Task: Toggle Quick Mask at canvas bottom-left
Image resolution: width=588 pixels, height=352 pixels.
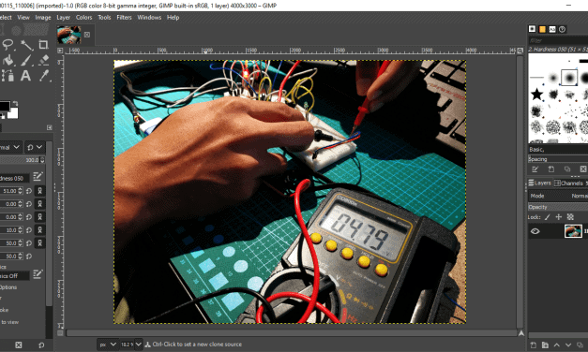Action: click(60, 332)
